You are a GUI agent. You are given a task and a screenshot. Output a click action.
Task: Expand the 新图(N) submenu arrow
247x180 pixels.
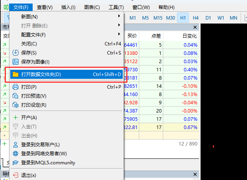(119, 16)
